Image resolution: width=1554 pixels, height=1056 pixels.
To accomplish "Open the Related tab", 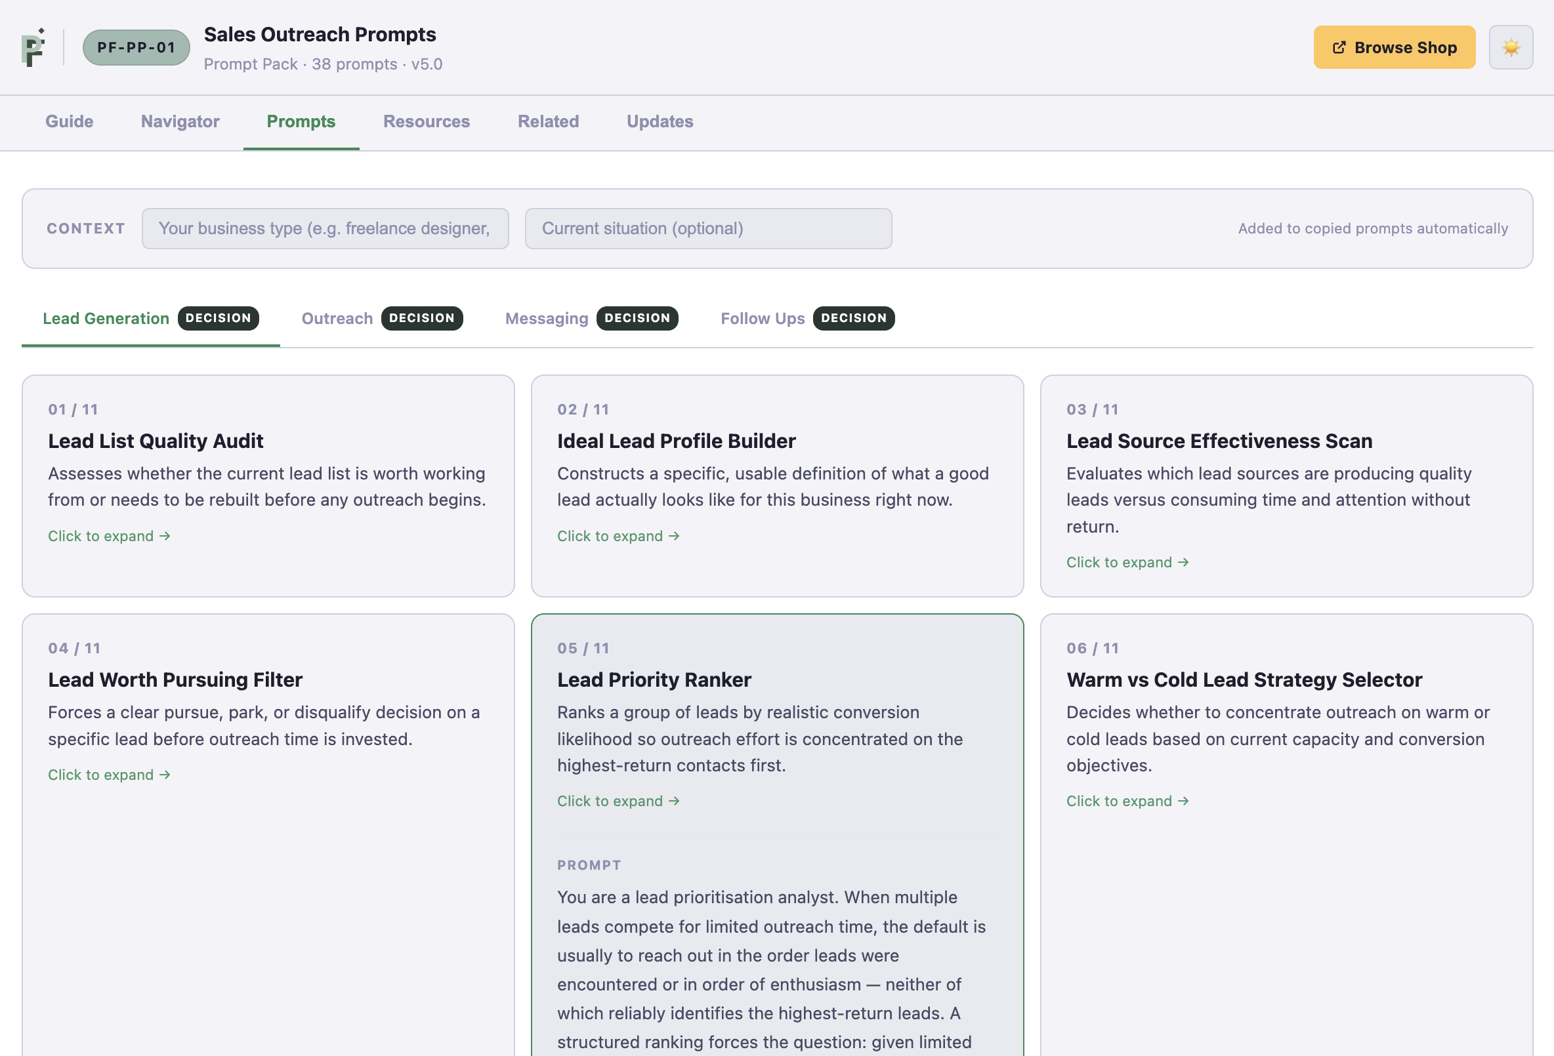I will tap(549, 121).
